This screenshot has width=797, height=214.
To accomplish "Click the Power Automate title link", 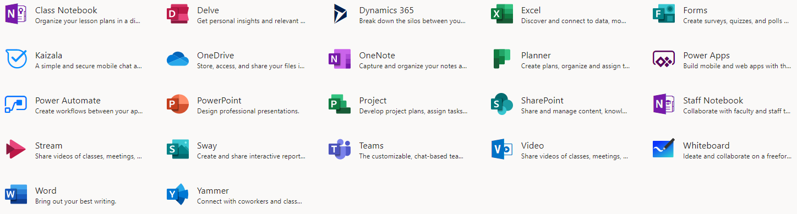I will pos(68,100).
